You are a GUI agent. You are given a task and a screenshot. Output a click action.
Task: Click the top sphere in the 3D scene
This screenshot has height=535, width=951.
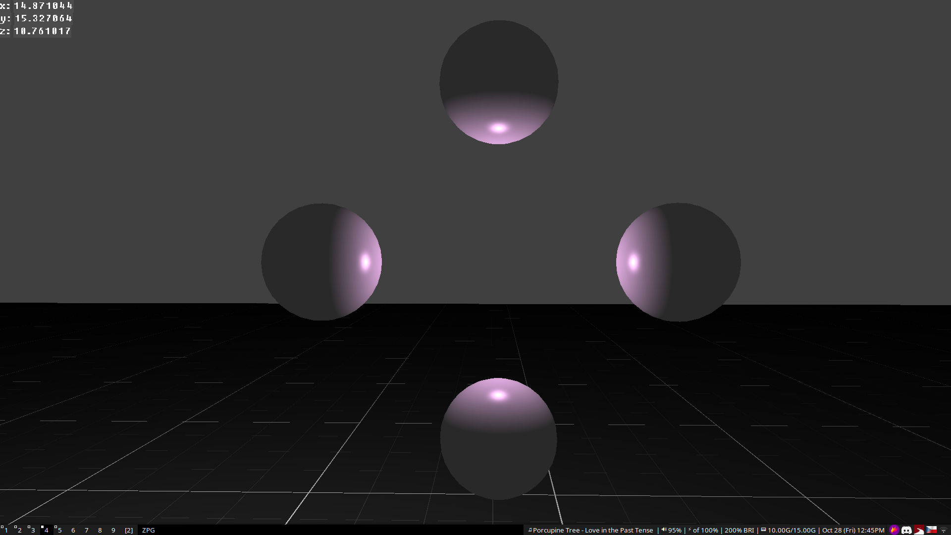pyautogui.click(x=499, y=82)
